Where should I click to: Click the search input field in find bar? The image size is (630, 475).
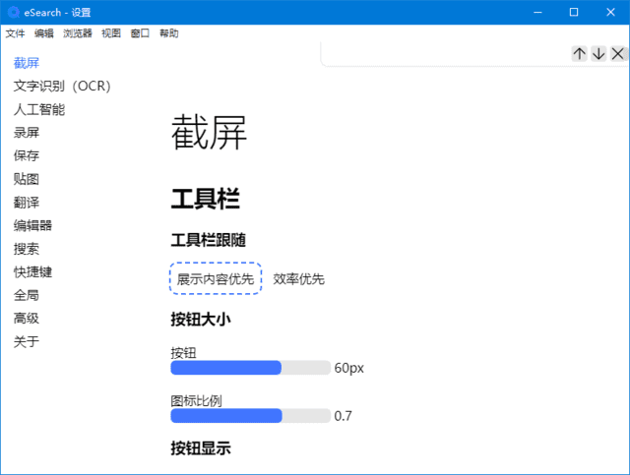pos(445,54)
